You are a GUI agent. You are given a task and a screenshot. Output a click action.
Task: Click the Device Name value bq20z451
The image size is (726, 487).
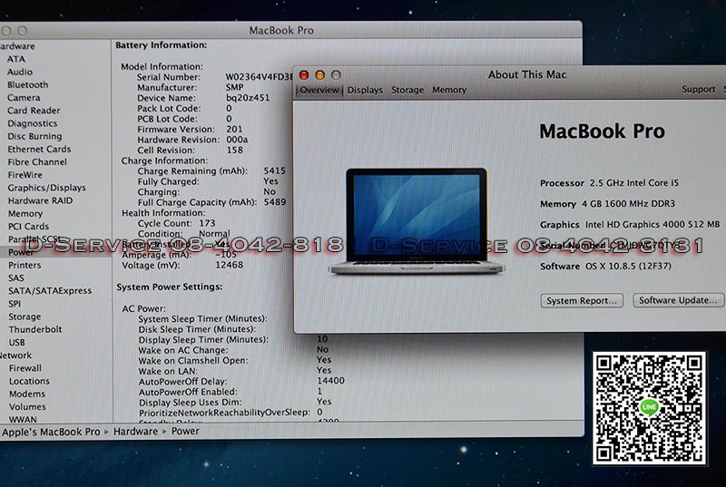pos(248,98)
